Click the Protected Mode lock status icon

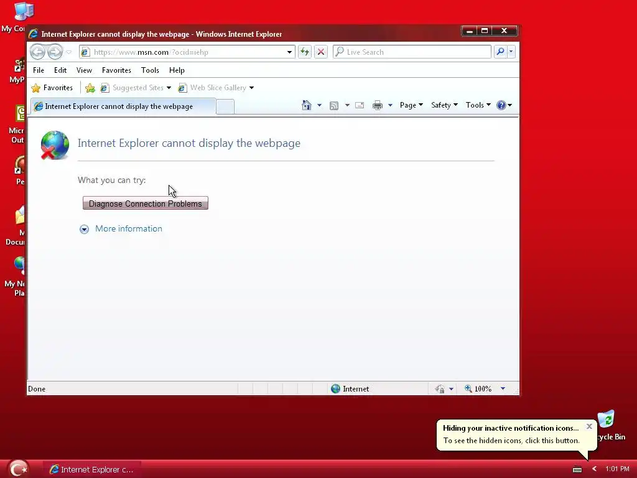pyautogui.click(x=440, y=389)
